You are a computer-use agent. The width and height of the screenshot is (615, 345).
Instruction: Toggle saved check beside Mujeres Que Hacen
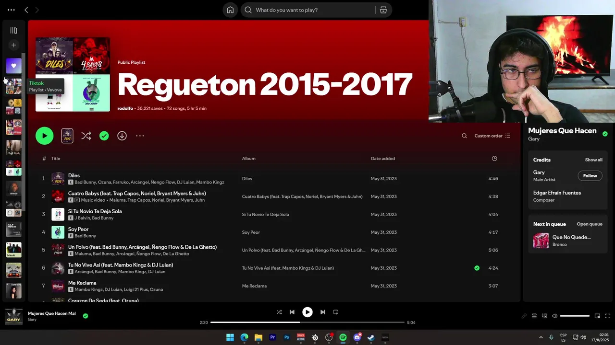pyautogui.click(x=605, y=134)
